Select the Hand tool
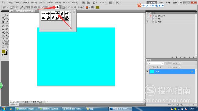Viewport: 198px width, 111px height. pos(3,47)
